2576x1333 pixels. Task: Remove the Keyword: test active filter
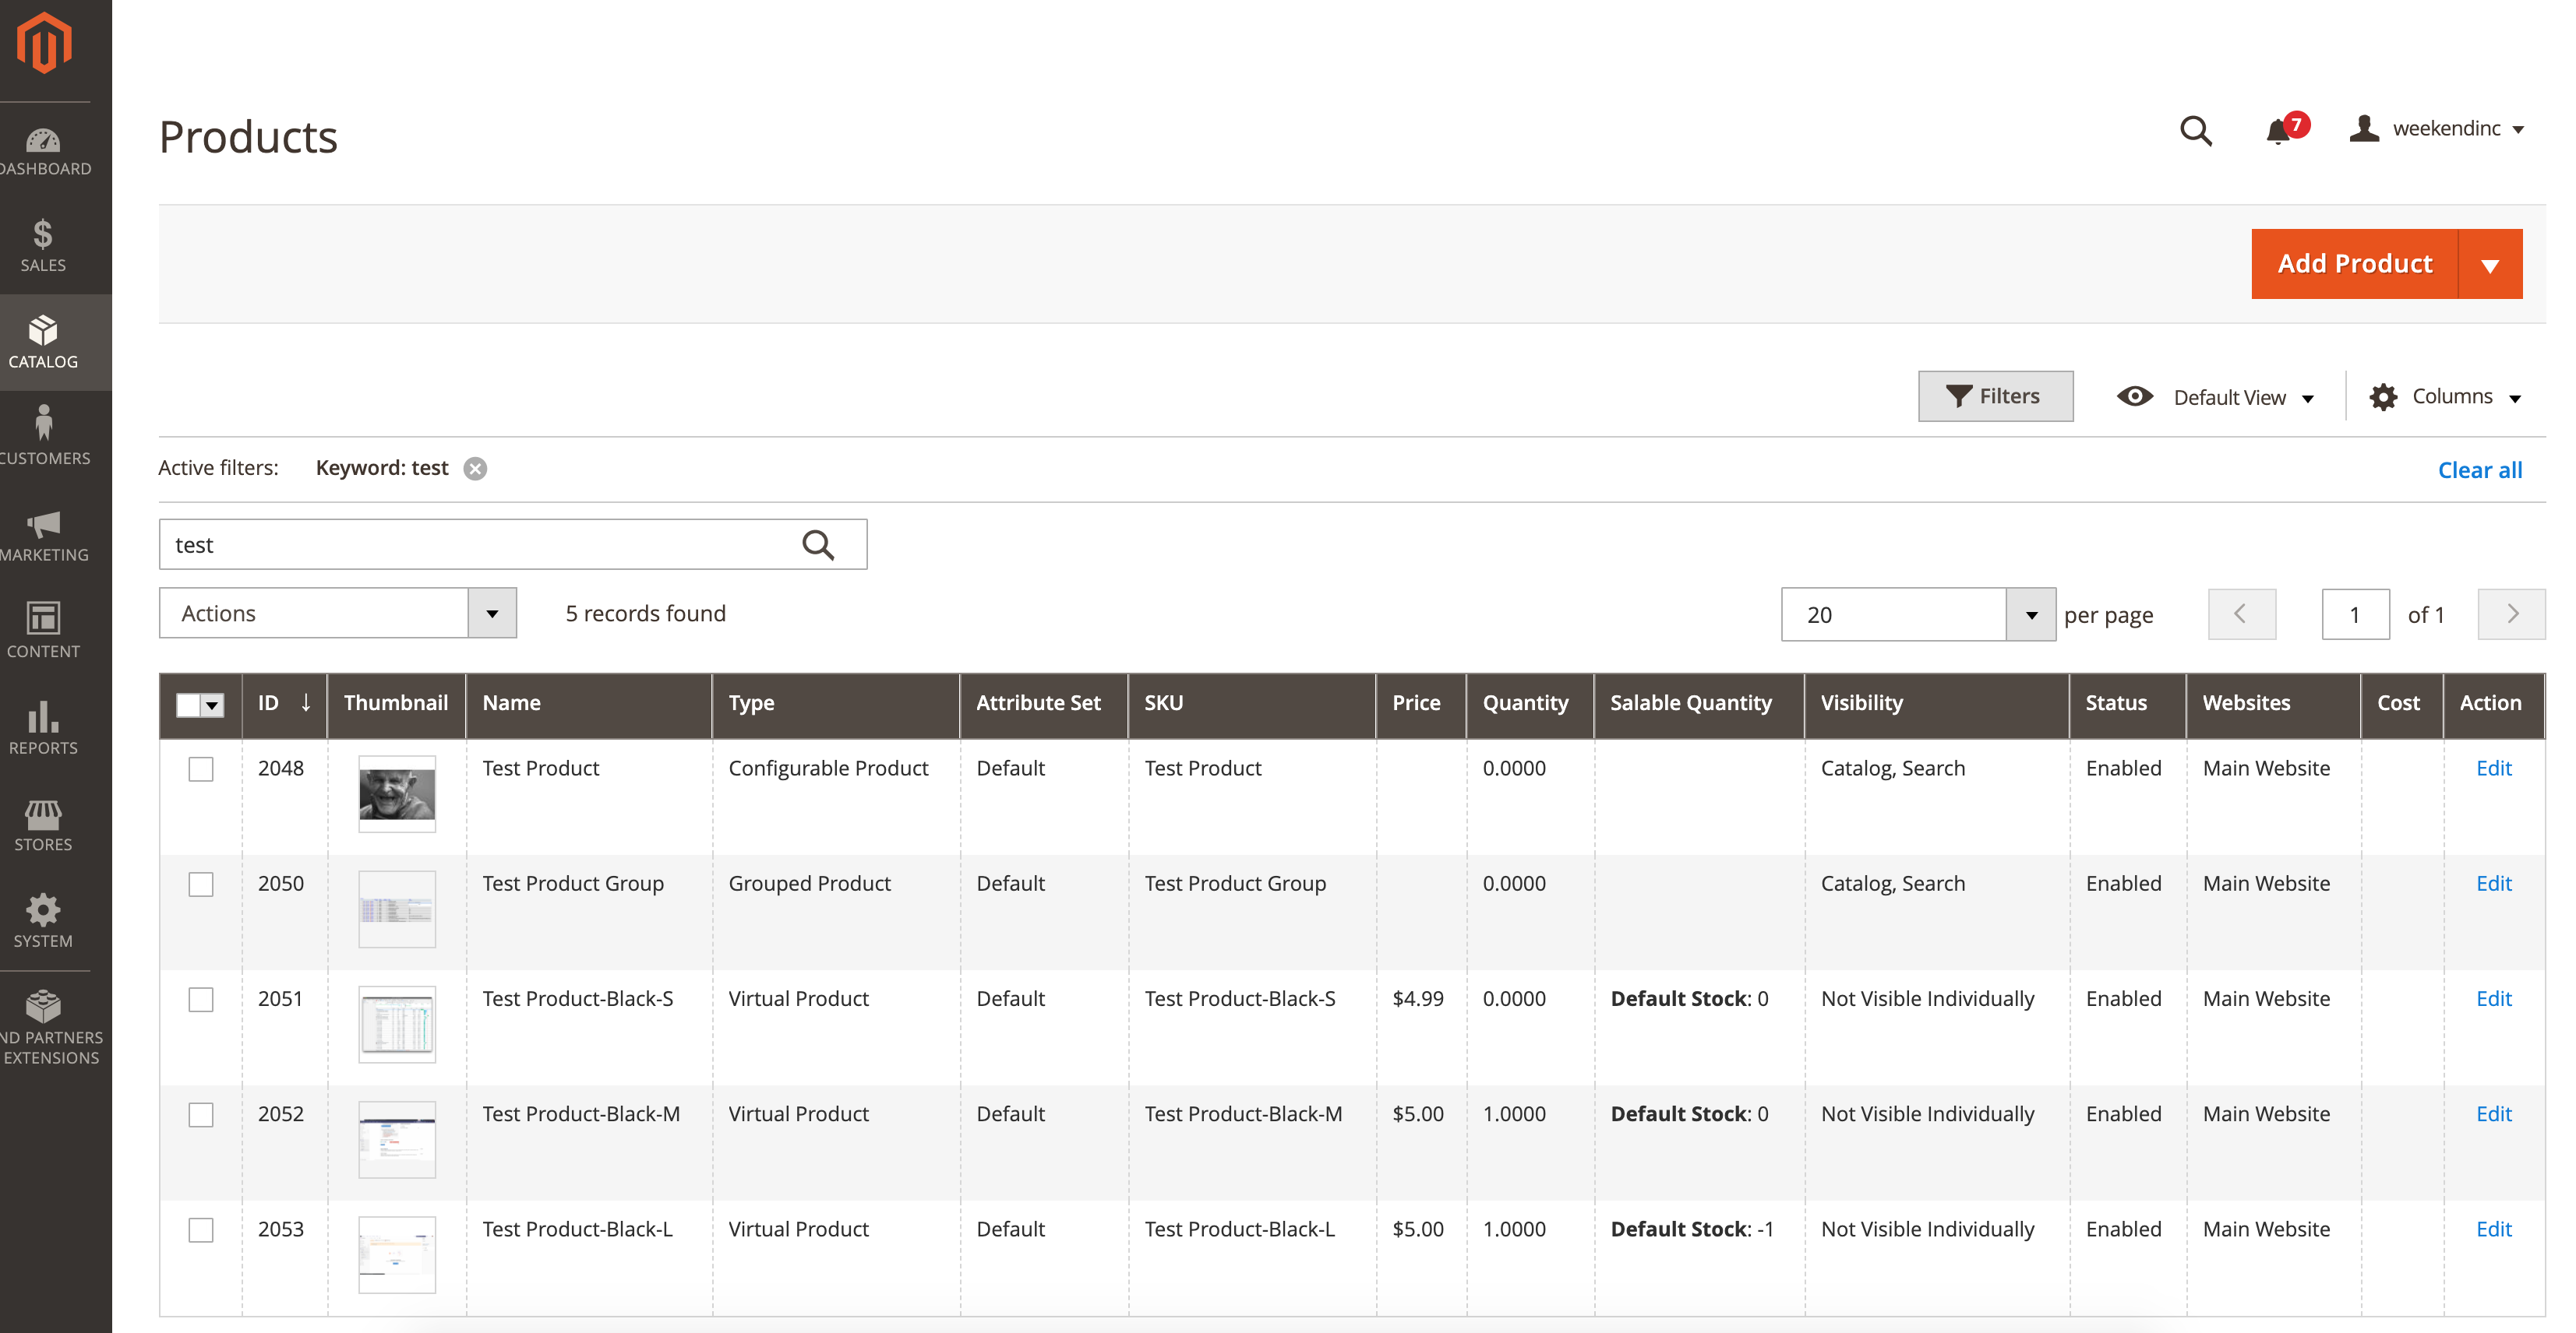pyautogui.click(x=475, y=469)
